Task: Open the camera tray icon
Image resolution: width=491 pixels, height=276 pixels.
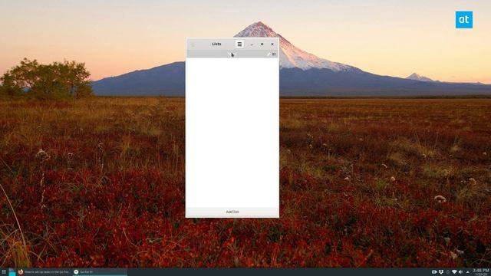Action: coord(434,272)
